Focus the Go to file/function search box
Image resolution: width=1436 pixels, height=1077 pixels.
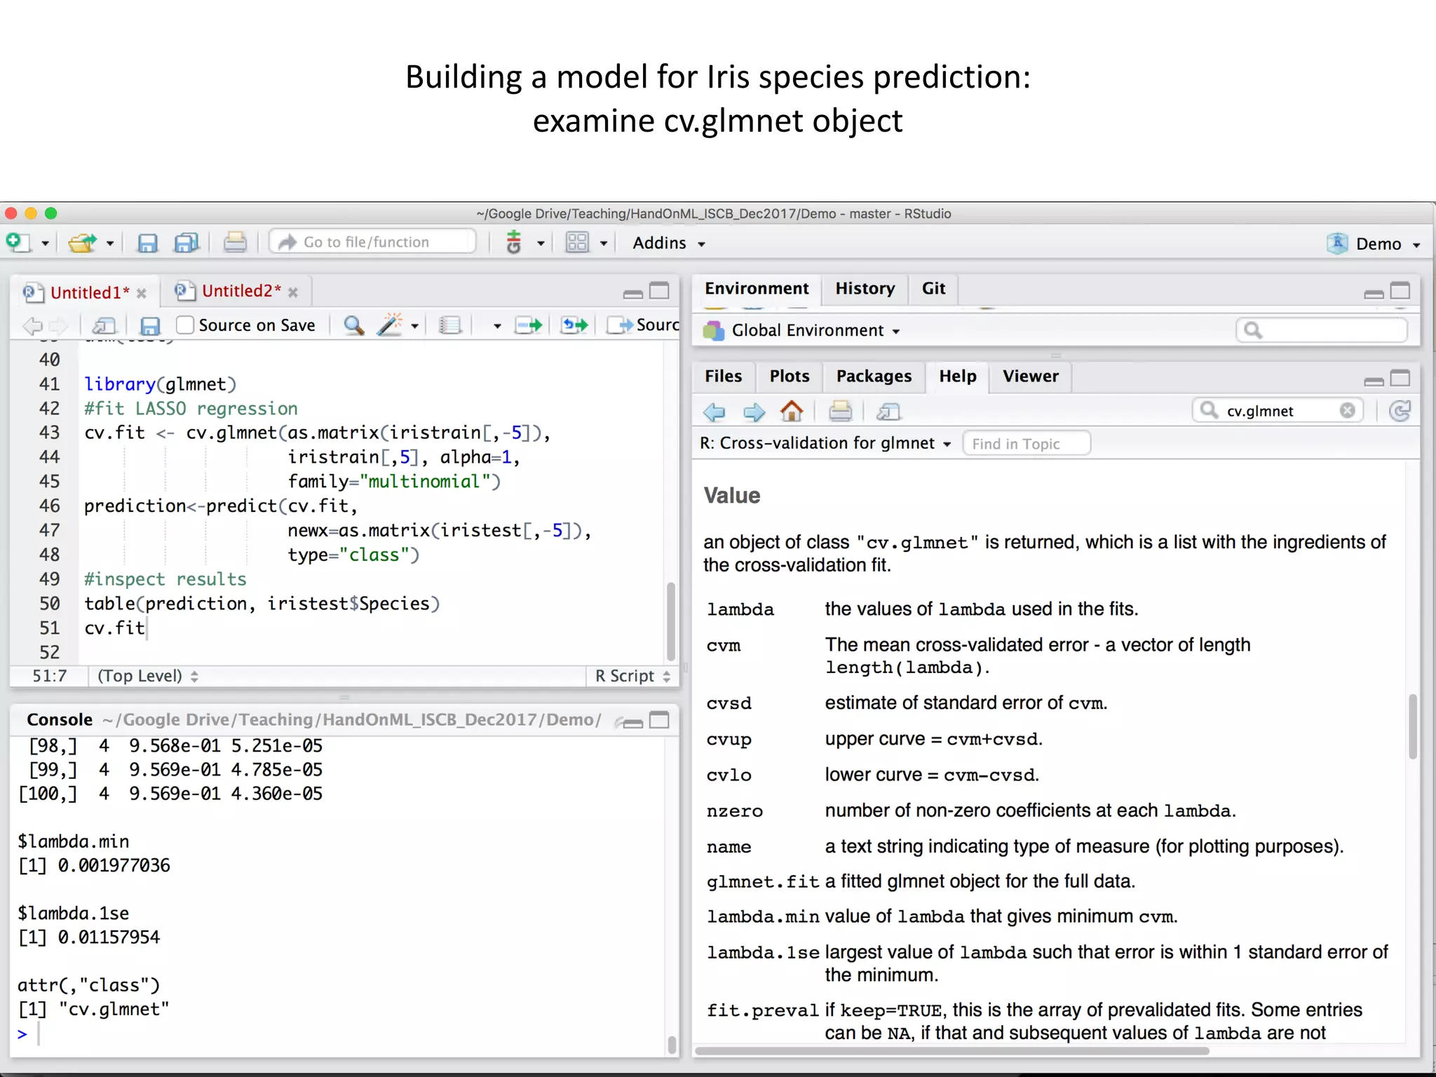pyautogui.click(x=373, y=242)
